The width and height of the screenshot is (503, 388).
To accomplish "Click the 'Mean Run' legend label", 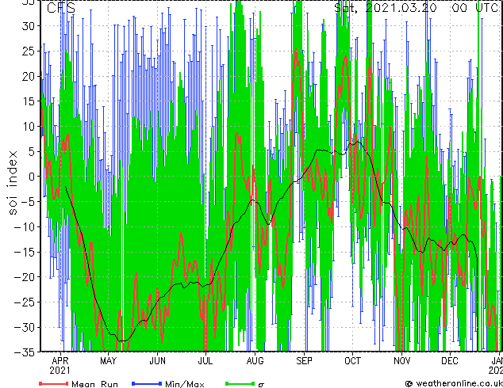I will [x=95, y=384].
